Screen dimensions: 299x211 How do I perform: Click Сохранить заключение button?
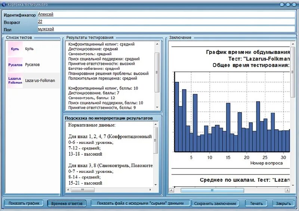pyautogui.click(x=215, y=204)
